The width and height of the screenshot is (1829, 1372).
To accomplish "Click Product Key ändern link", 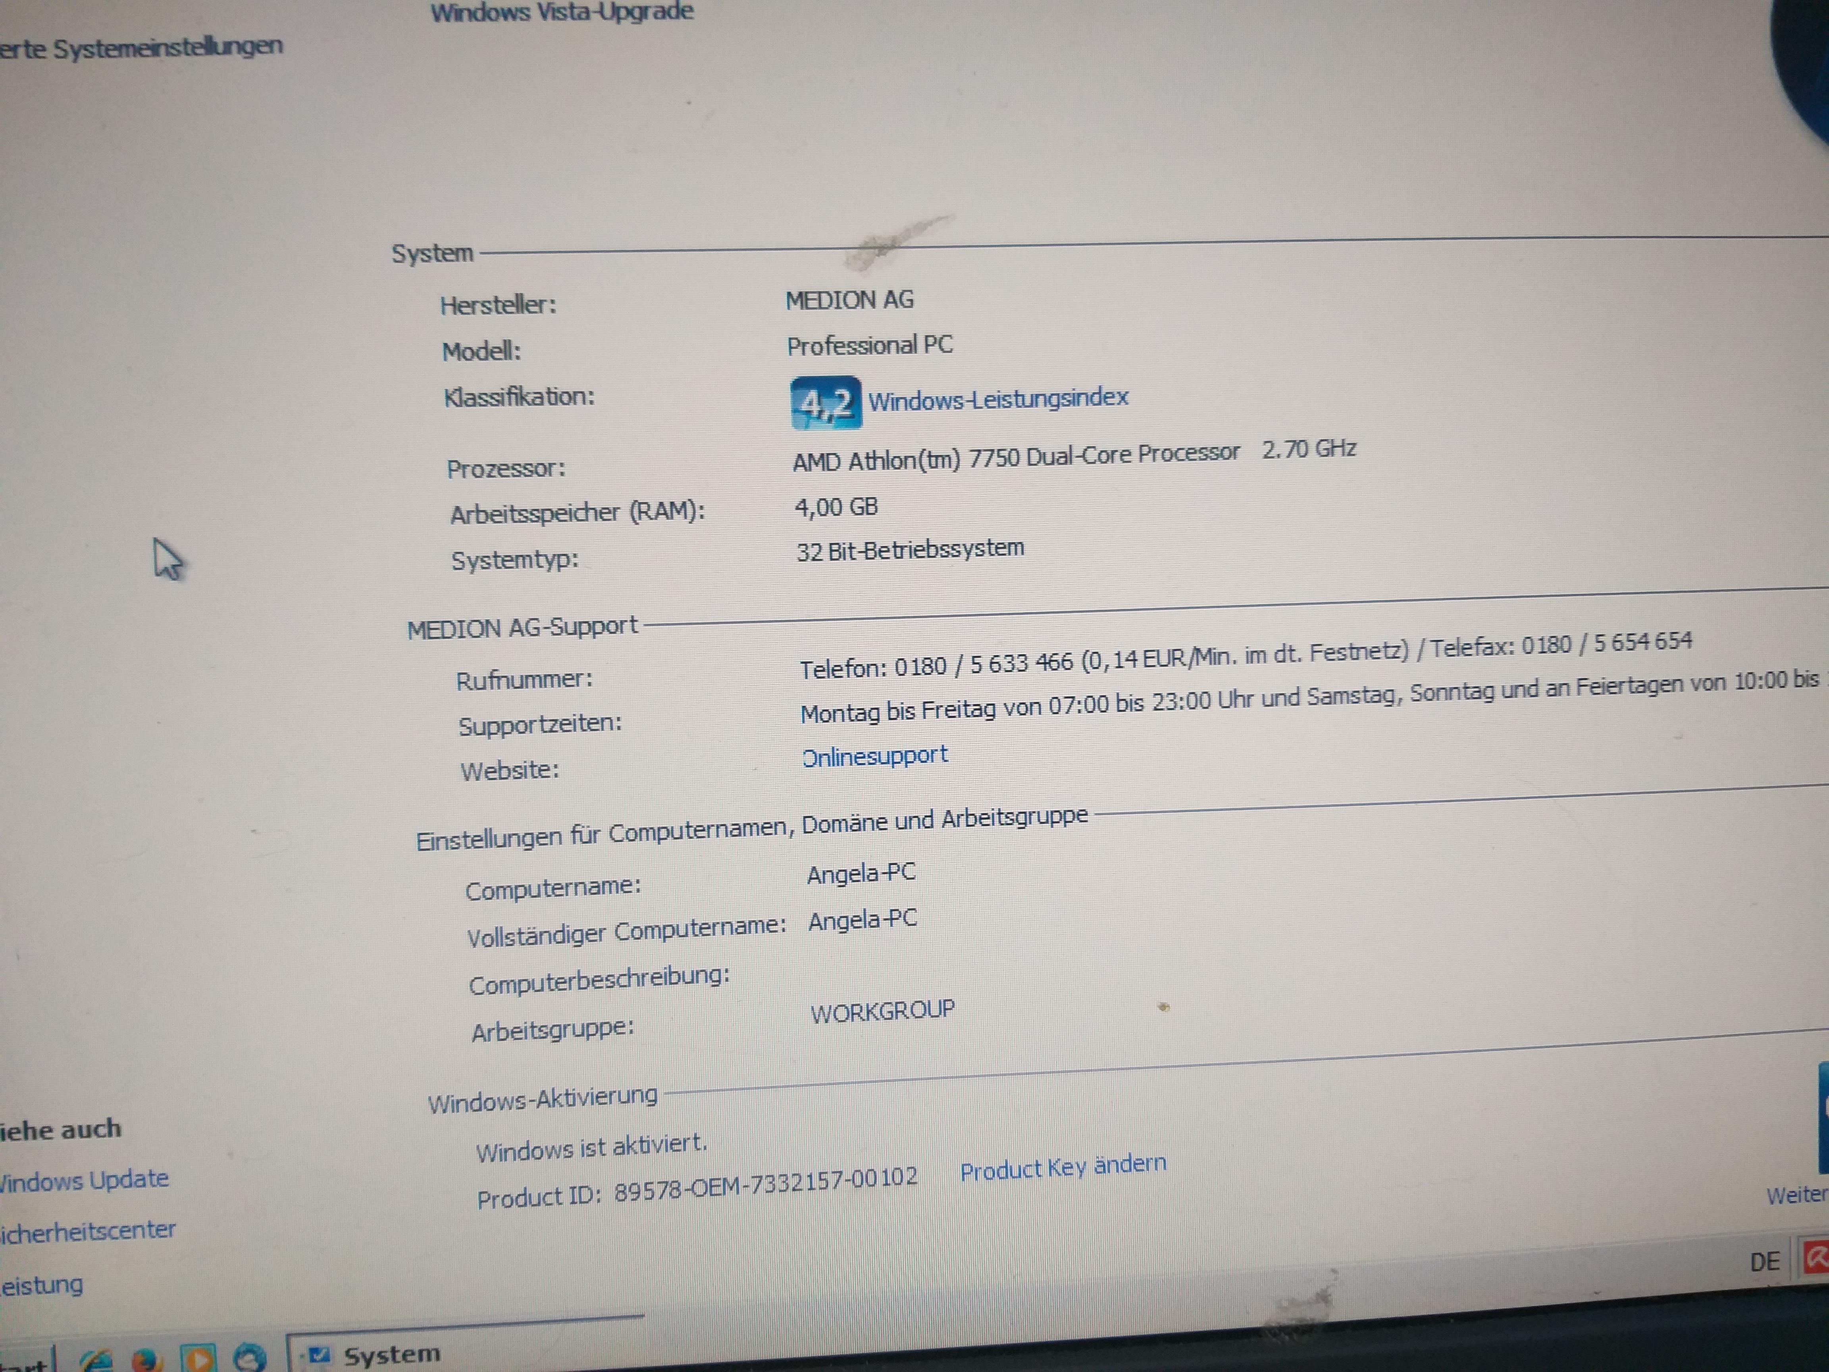I will pos(1063,1167).
